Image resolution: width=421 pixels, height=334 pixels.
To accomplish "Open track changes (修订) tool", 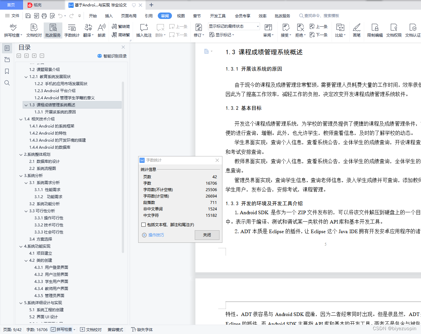I will (199, 31).
